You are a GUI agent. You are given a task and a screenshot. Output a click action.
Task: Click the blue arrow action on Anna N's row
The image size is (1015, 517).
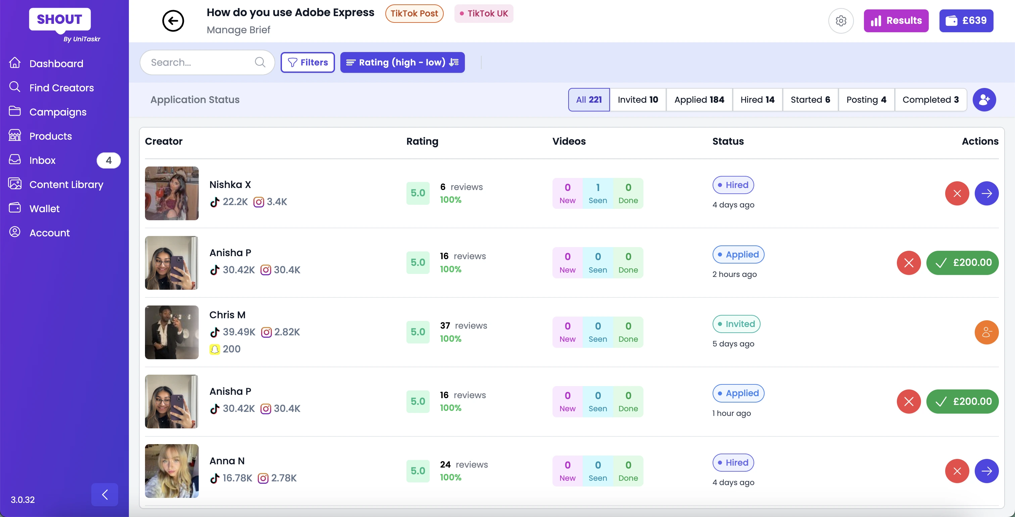(x=986, y=471)
